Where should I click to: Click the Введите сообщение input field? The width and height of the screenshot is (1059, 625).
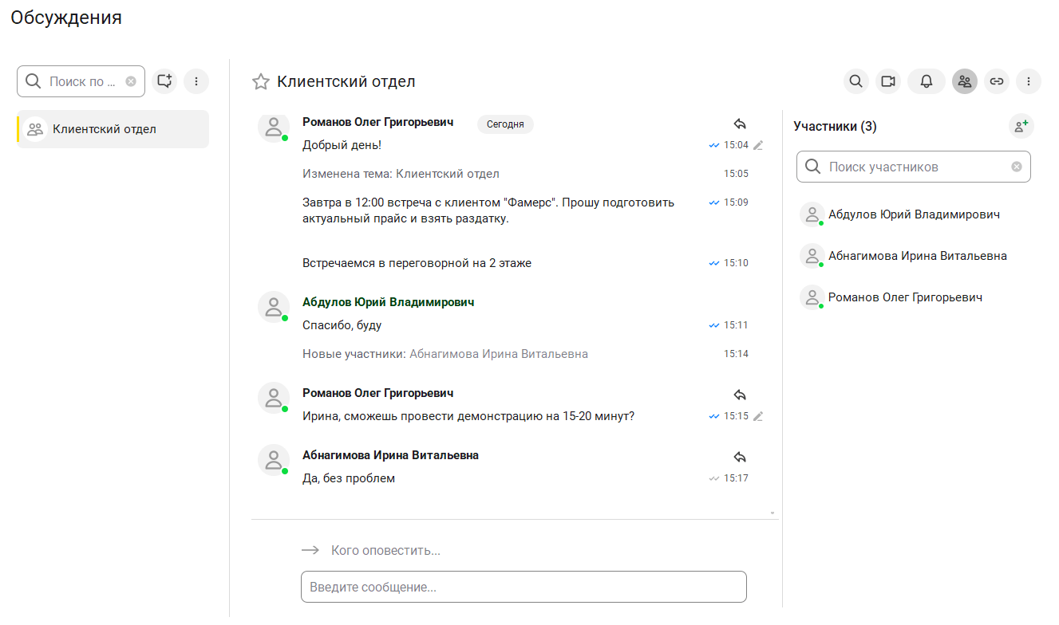[x=523, y=587]
